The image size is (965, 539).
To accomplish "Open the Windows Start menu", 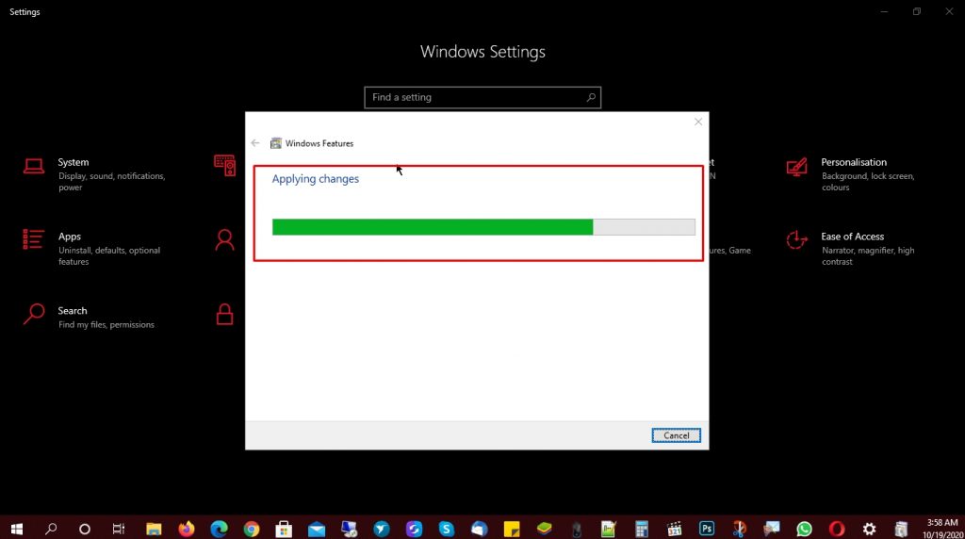I will point(17,529).
